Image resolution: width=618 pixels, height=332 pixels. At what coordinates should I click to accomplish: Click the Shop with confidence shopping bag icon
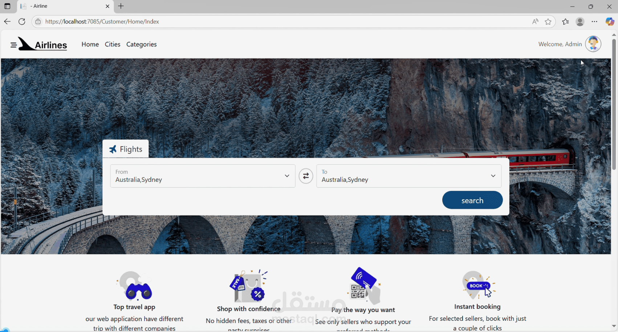pos(249,286)
